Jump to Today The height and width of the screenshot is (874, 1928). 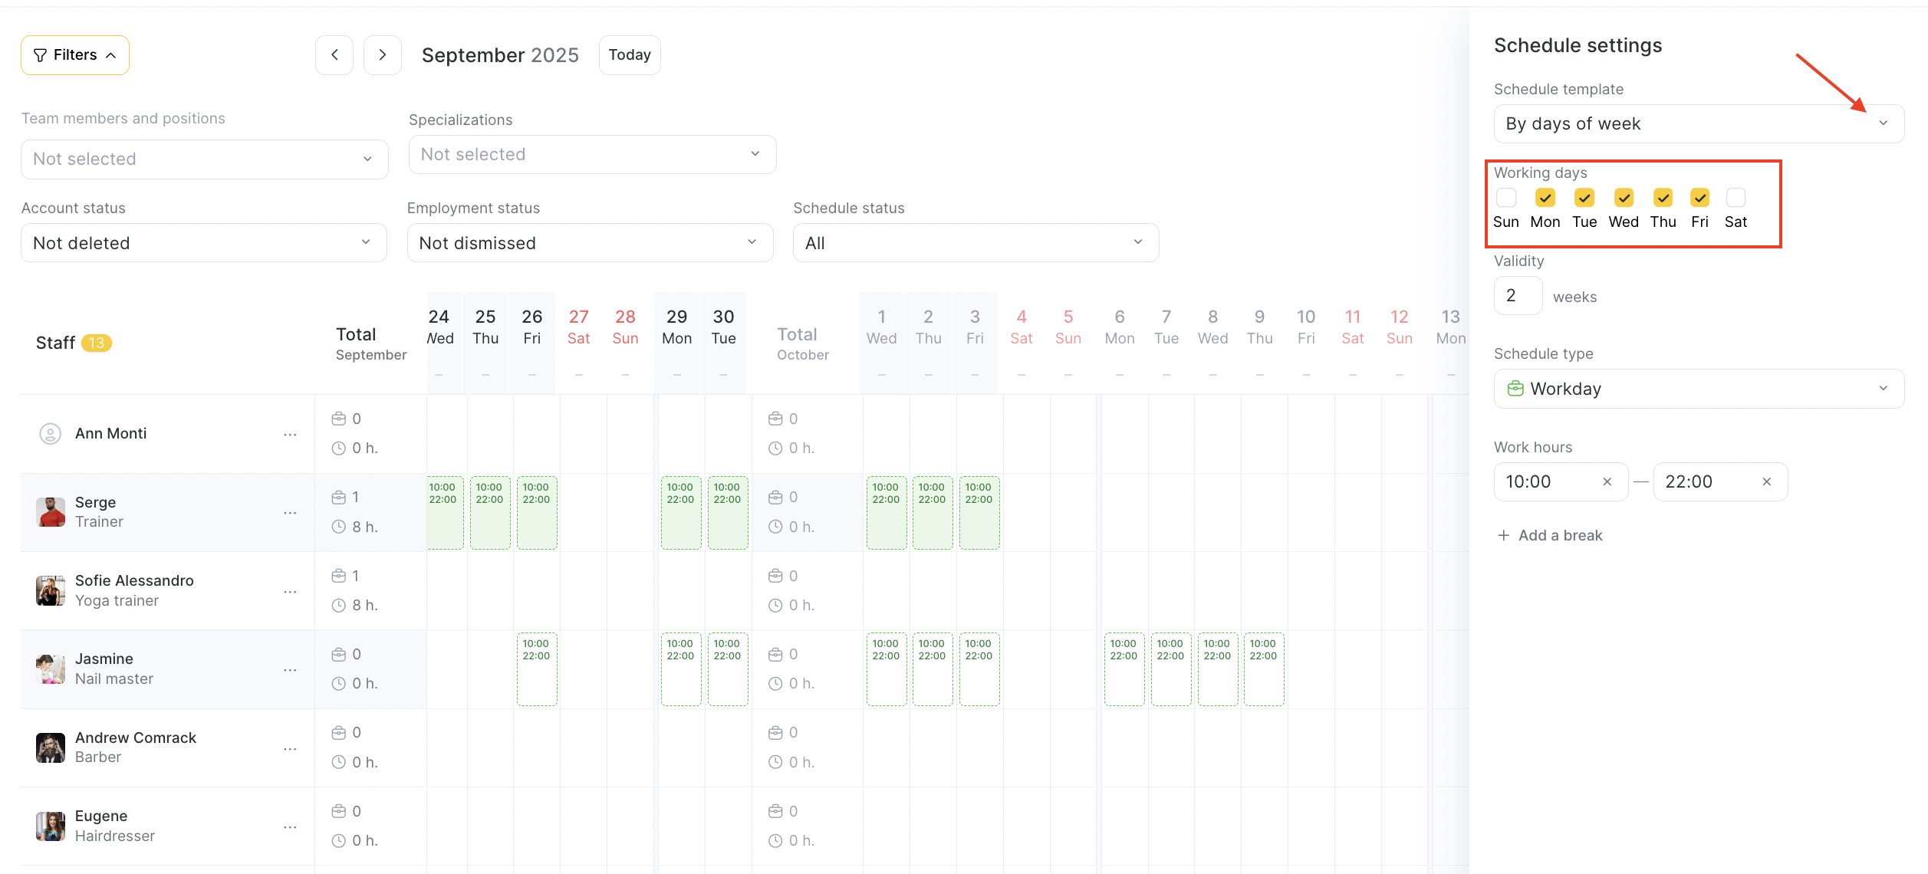(x=629, y=55)
